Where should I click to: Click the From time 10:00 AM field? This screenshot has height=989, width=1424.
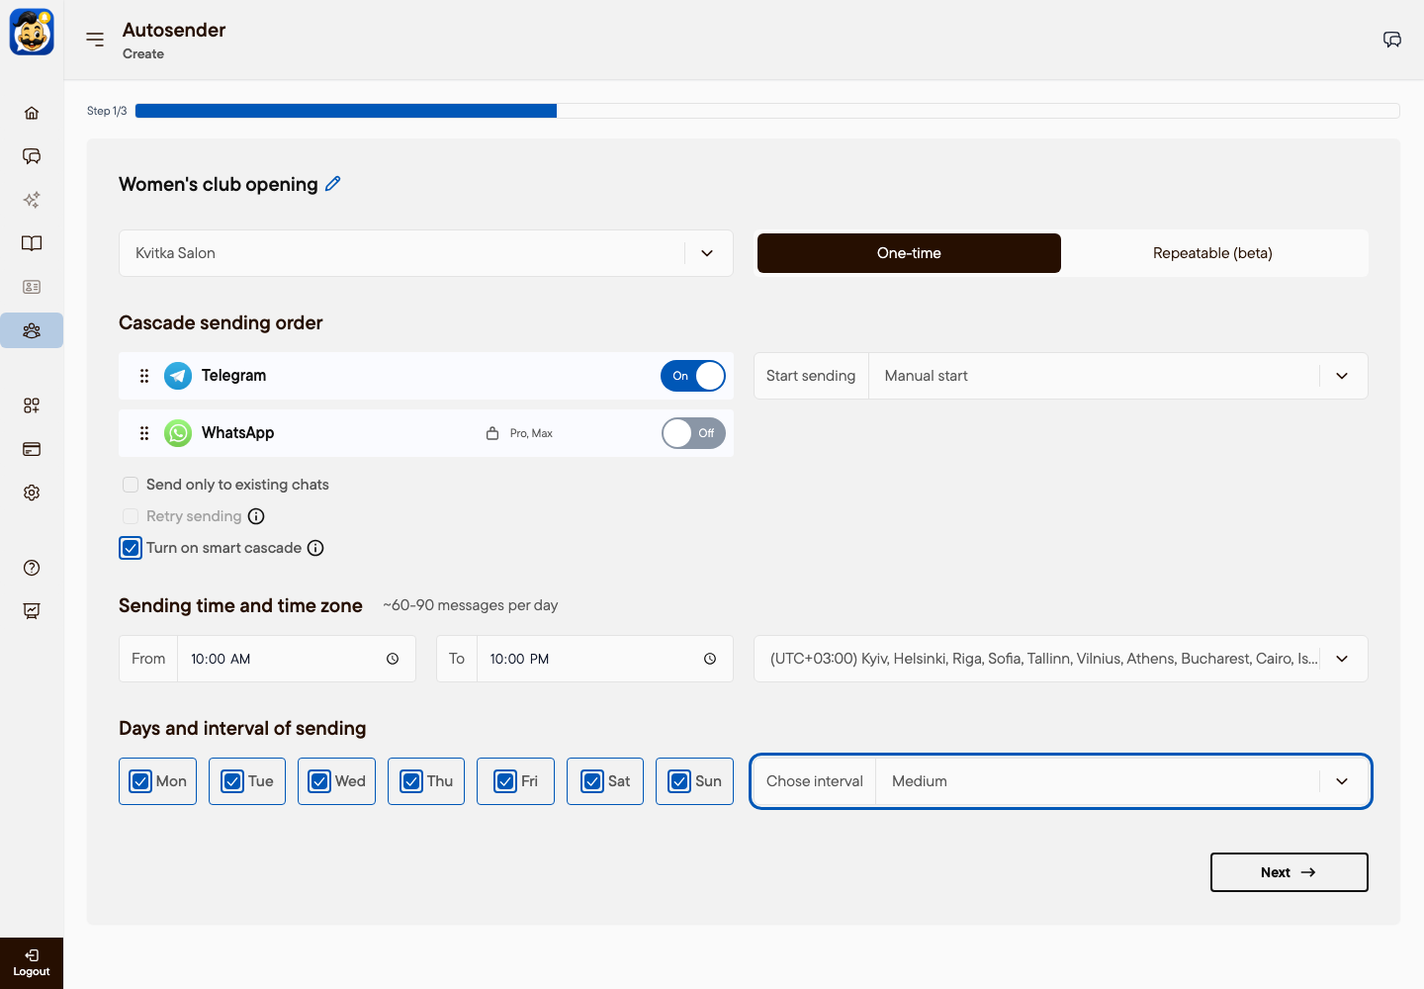click(267, 659)
